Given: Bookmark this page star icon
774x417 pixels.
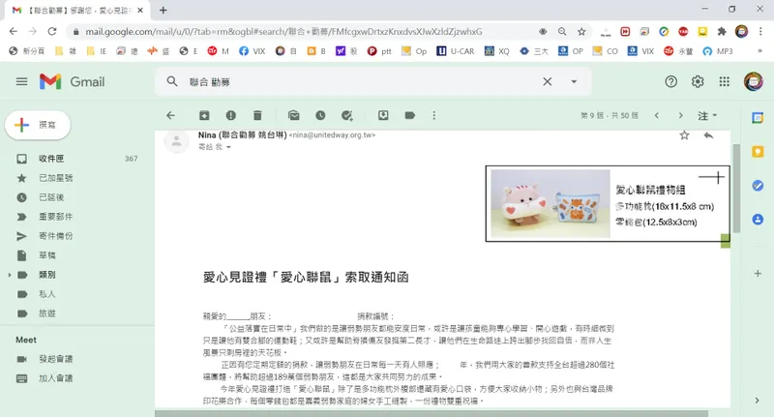Looking at the screenshot, I should pyautogui.click(x=581, y=31).
